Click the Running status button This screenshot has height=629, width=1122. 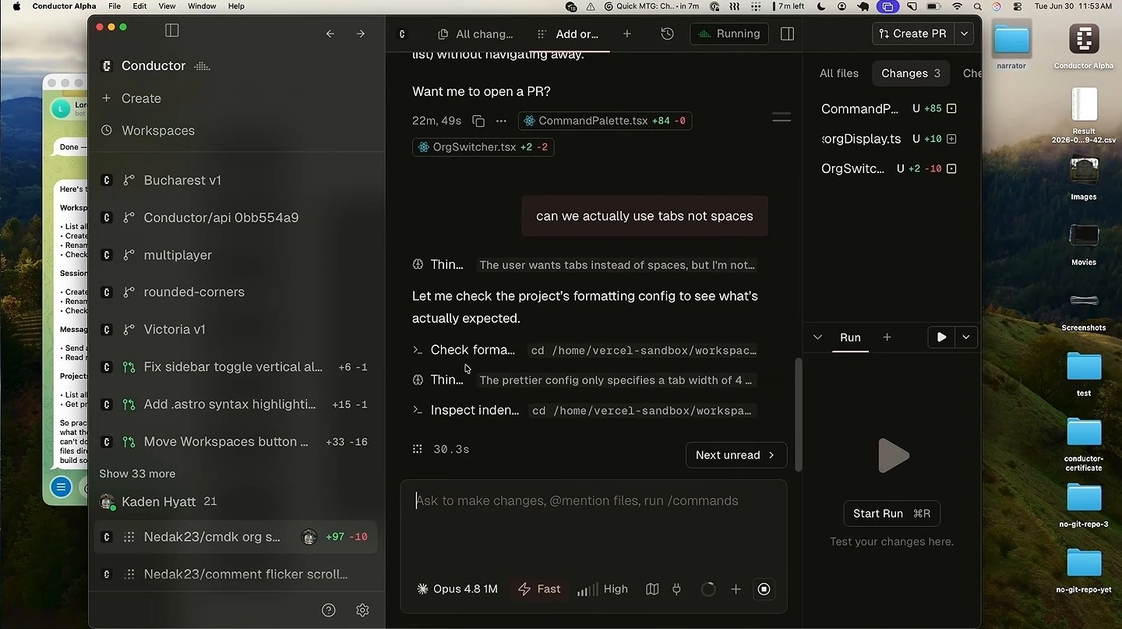click(729, 34)
